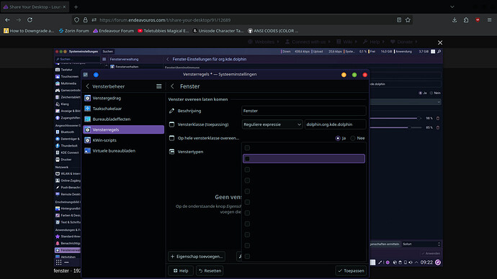
Task: Click Resetten button
Action: pos(210,271)
